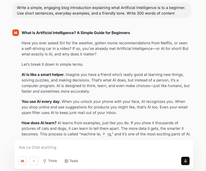This screenshot has height=171, width=206.
Task: Open the Tools menu
Action: pos(71,161)
